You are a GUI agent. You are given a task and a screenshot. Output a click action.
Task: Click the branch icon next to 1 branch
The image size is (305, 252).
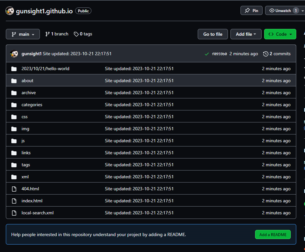point(47,34)
